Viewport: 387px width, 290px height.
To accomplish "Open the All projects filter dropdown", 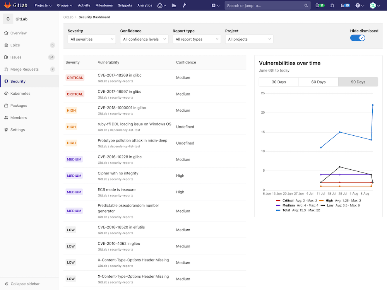I will pos(249,39).
